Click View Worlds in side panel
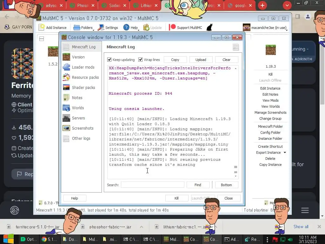This screenshot has width=325, height=244. tap(270, 106)
